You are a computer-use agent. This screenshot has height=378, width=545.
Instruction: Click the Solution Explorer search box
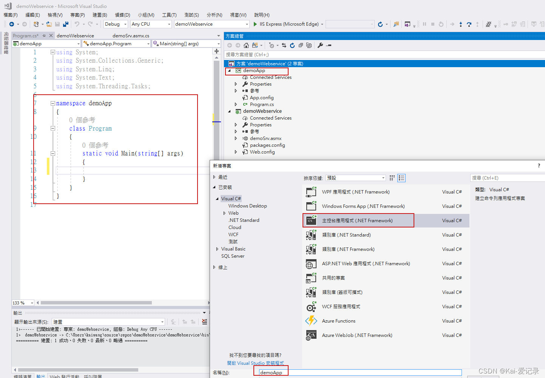(384, 55)
